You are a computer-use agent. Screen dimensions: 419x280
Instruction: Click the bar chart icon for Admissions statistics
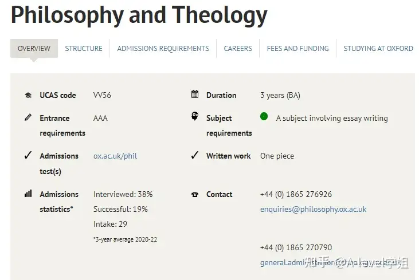[x=28, y=193]
